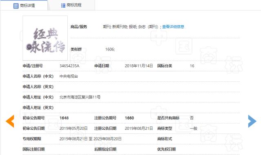Click international class value 16
Image resolution: width=261 pixels, height=155 pixels.
click(192, 66)
